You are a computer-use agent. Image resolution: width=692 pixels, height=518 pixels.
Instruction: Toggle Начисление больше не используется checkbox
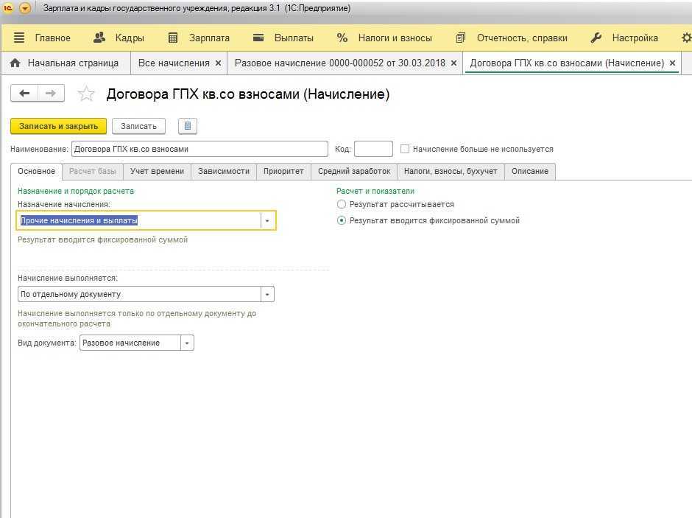pyautogui.click(x=405, y=149)
